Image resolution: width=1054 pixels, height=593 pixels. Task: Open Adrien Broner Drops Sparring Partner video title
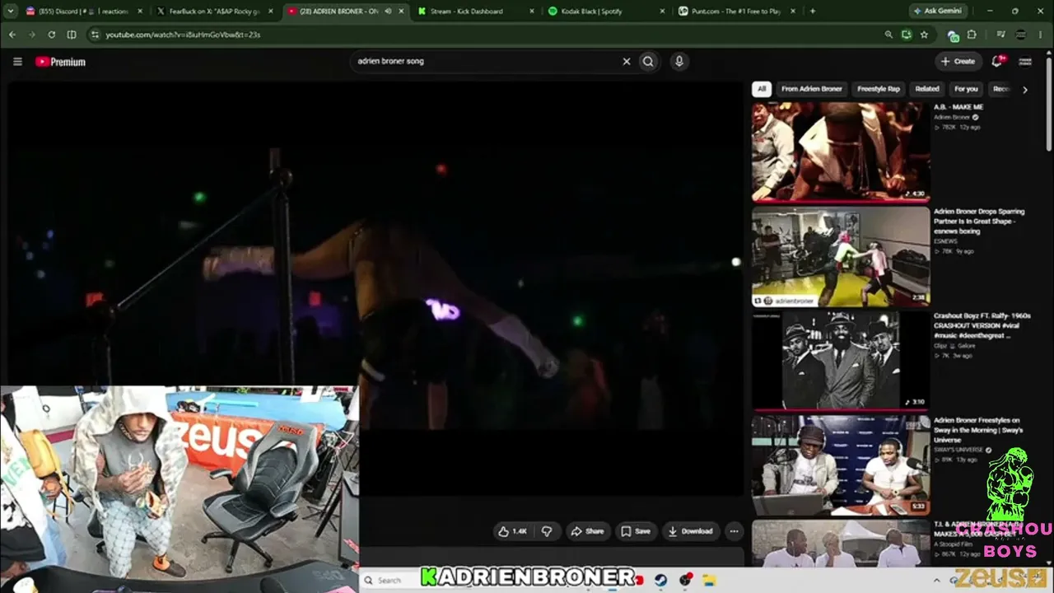coord(980,222)
